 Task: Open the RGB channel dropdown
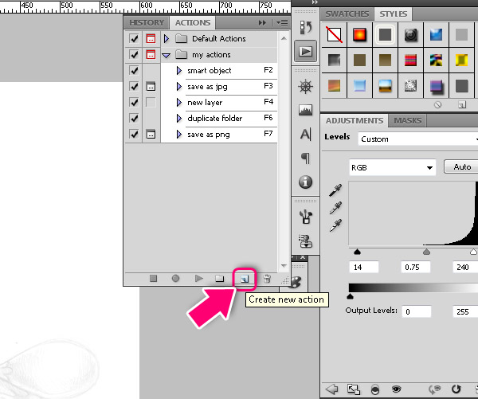click(393, 168)
